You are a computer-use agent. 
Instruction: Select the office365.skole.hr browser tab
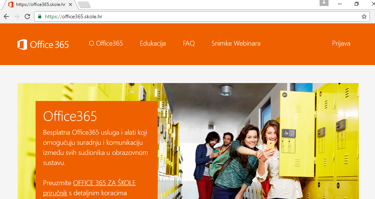point(39,4)
